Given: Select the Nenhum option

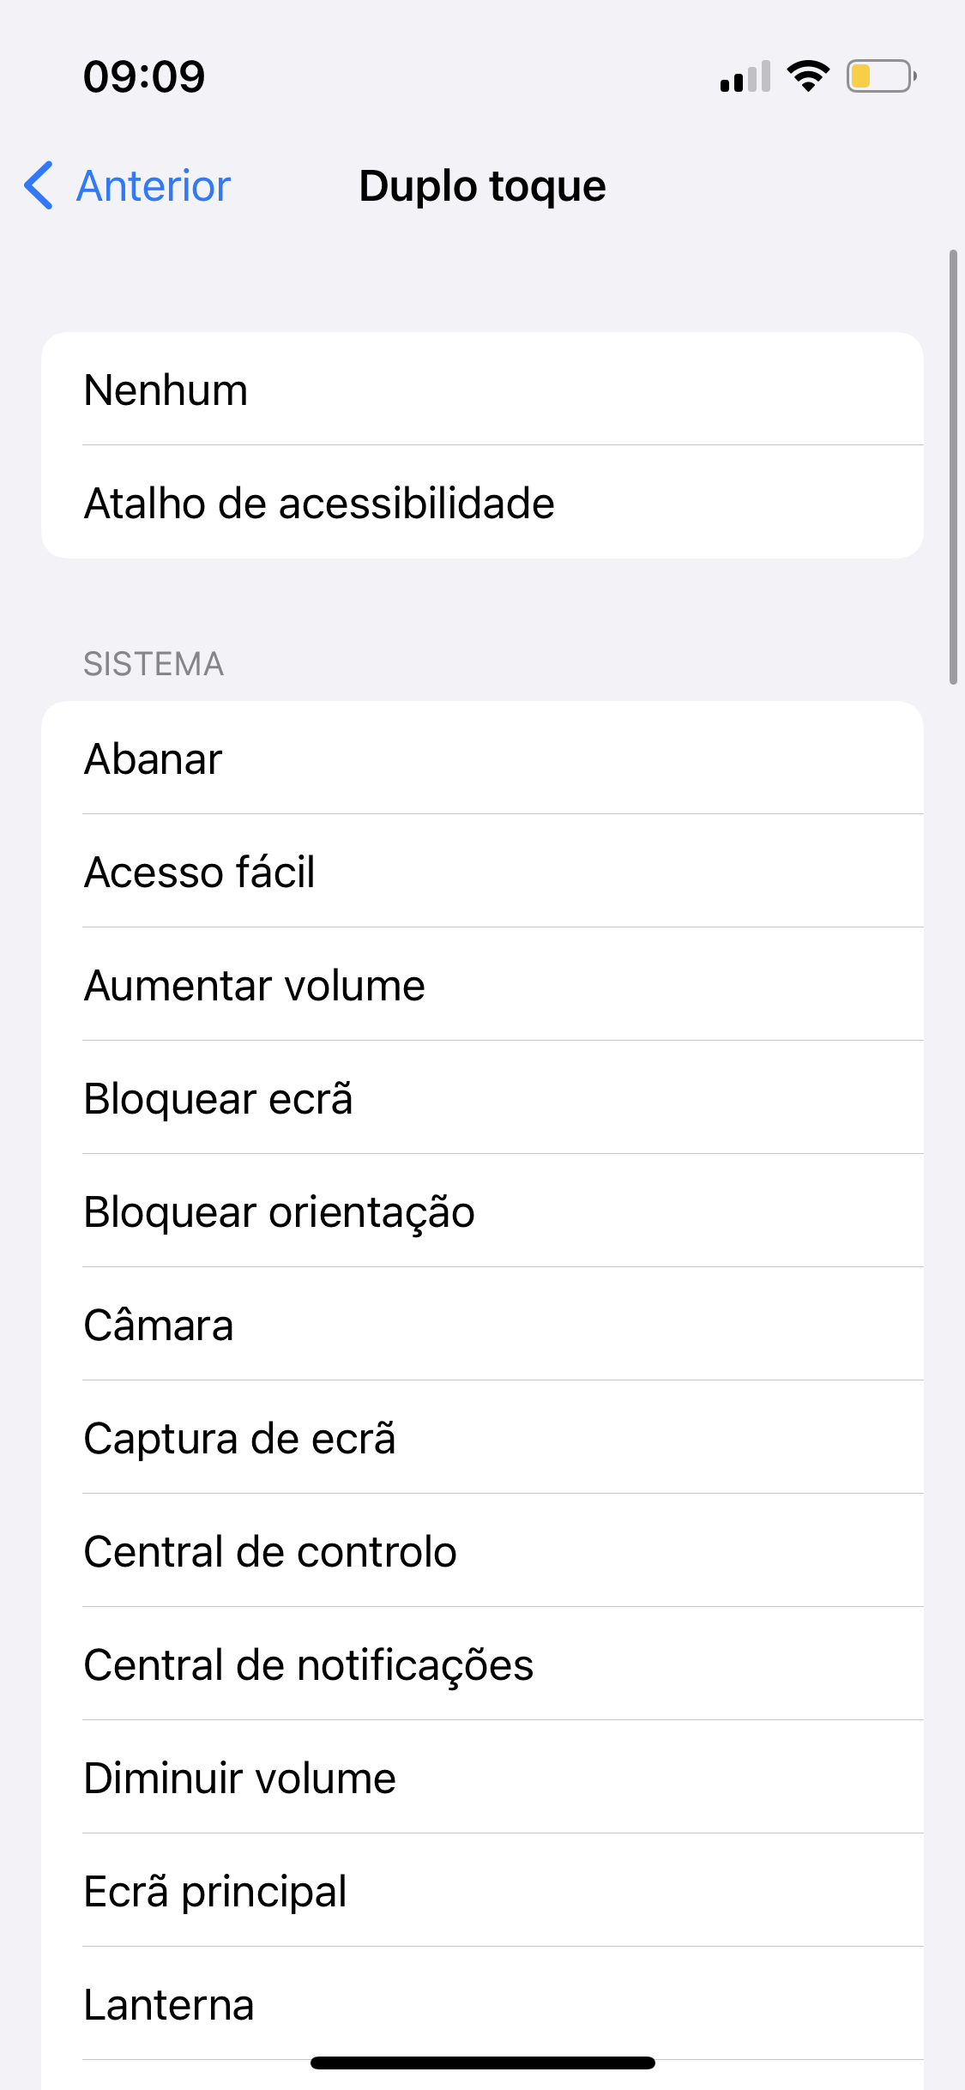Looking at the screenshot, I should pos(482,390).
